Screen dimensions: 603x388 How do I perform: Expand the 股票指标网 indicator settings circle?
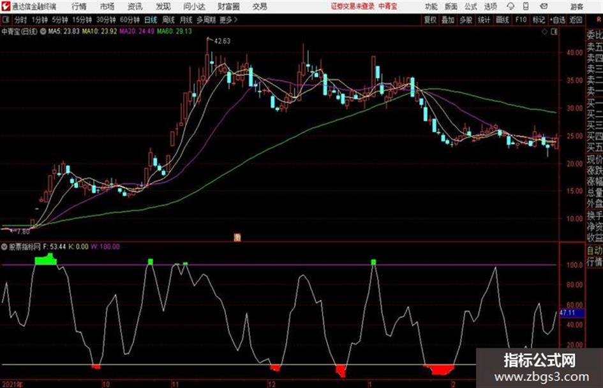click(4, 247)
